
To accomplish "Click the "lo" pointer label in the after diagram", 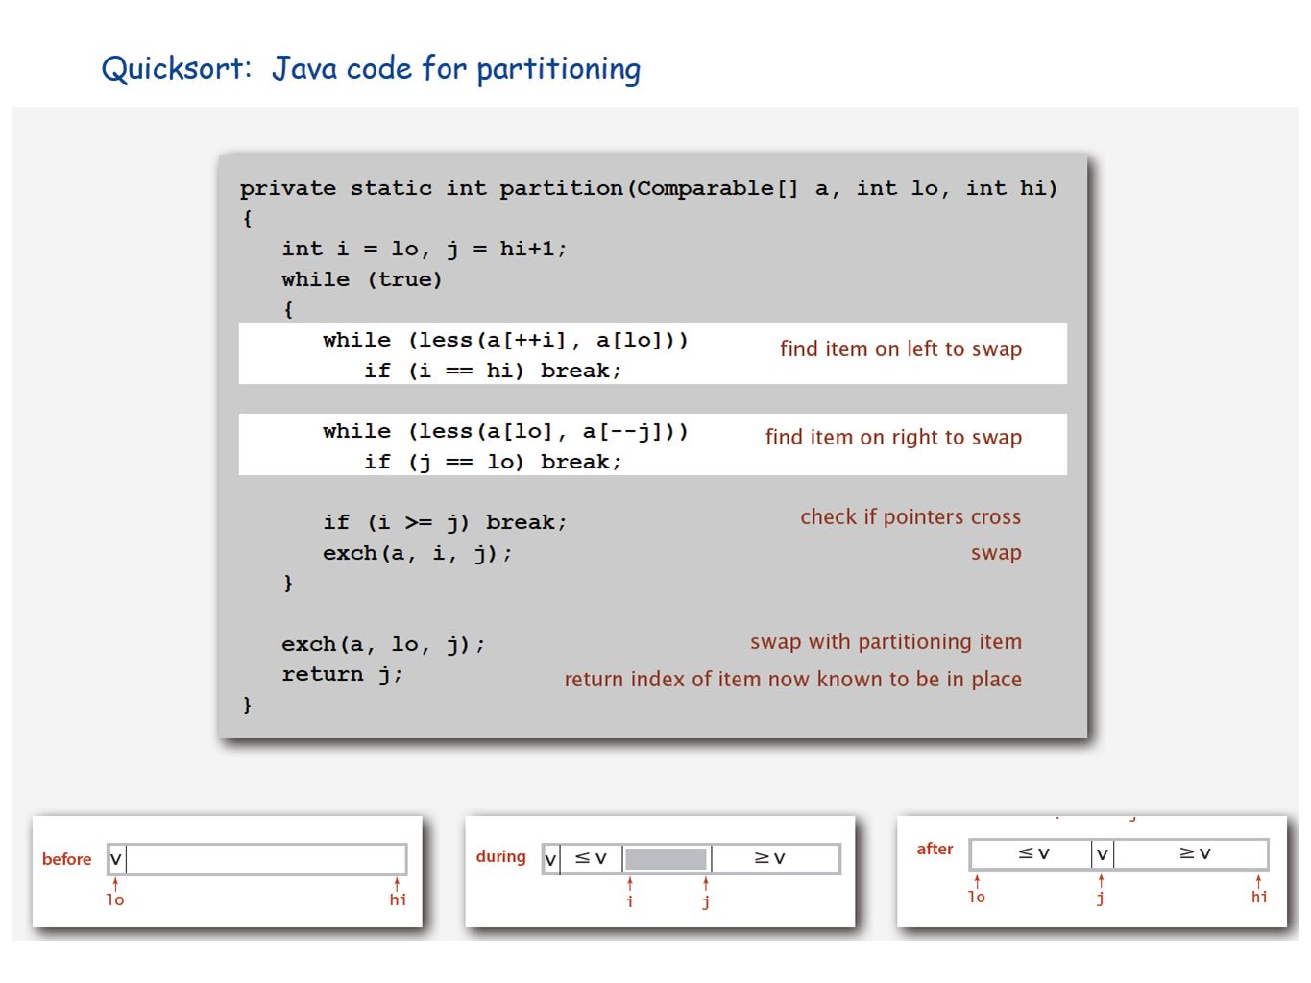I will click(x=977, y=897).
